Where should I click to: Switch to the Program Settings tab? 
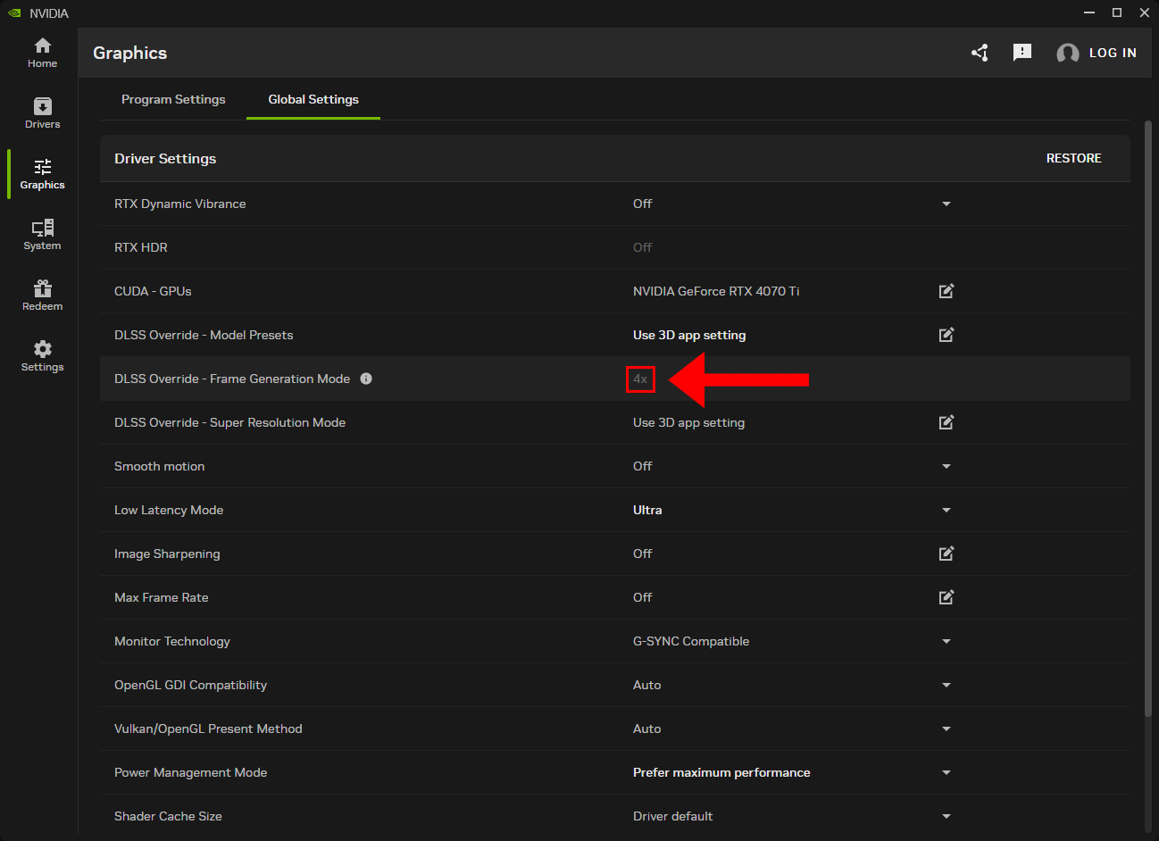173,99
